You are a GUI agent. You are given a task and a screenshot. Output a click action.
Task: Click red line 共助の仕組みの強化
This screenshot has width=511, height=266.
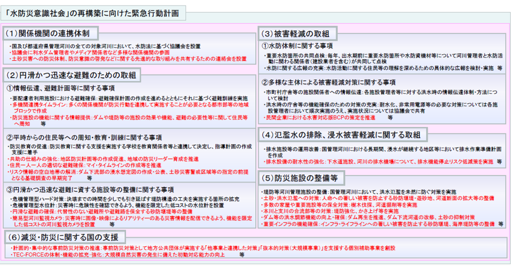pyautogui.click(x=103, y=159)
